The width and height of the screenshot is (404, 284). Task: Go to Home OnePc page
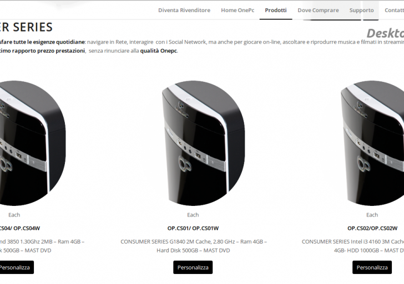[x=238, y=11]
